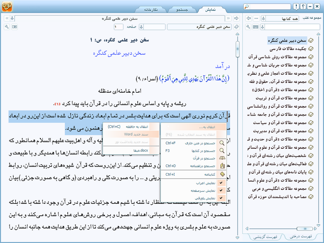Open text pane settings via its wrench icon
324x243 pixels.
click(x=7, y=27)
